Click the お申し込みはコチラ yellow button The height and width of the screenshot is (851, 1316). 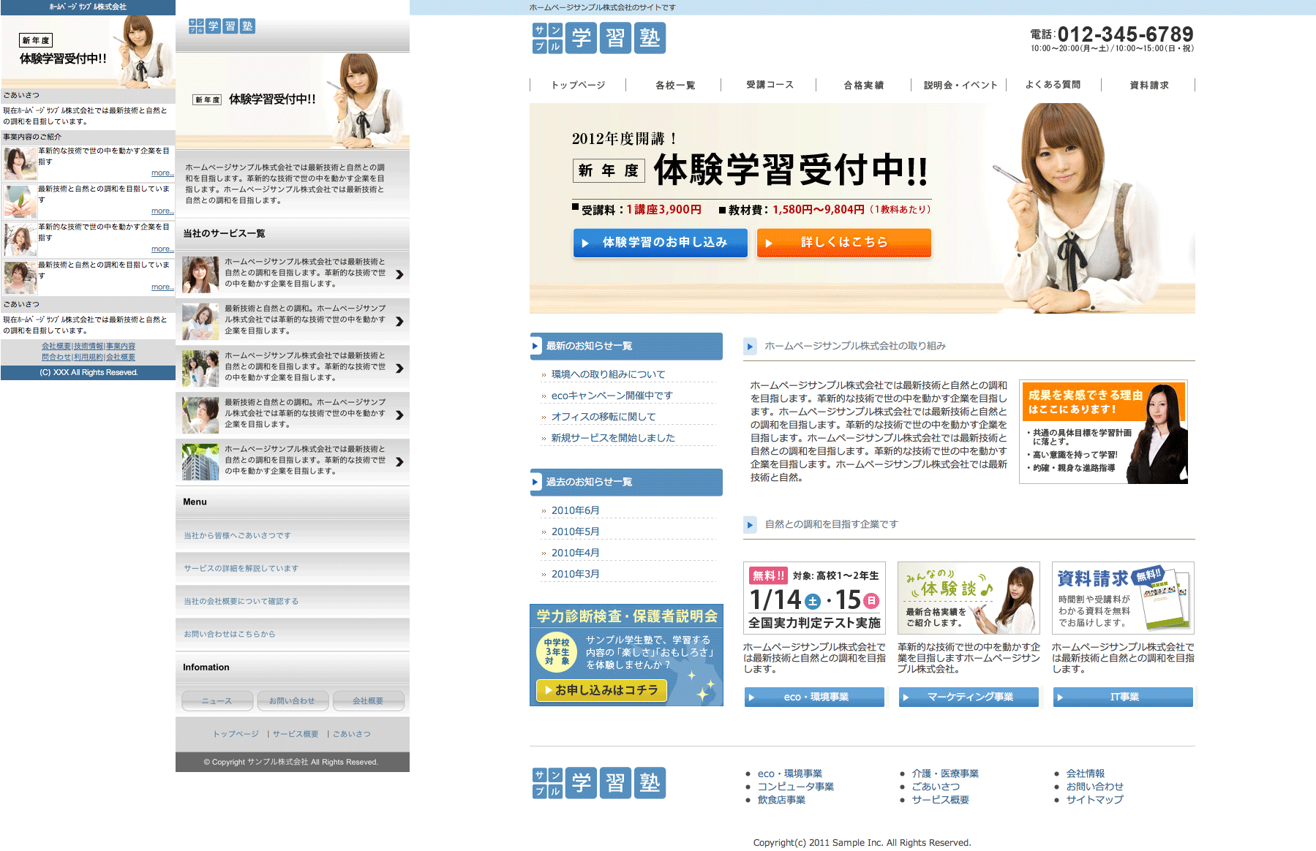(601, 690)
